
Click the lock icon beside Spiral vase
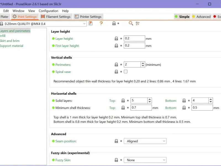(116, 72)
